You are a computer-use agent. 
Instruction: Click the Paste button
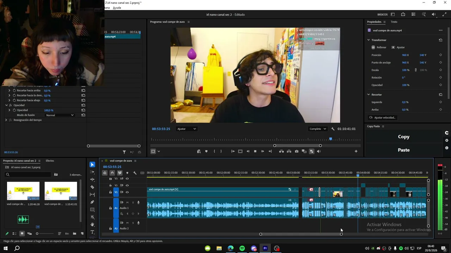tap(404, 150)
